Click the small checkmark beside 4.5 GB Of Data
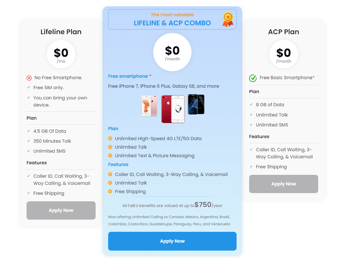351x258 pixels. (29, 131)
